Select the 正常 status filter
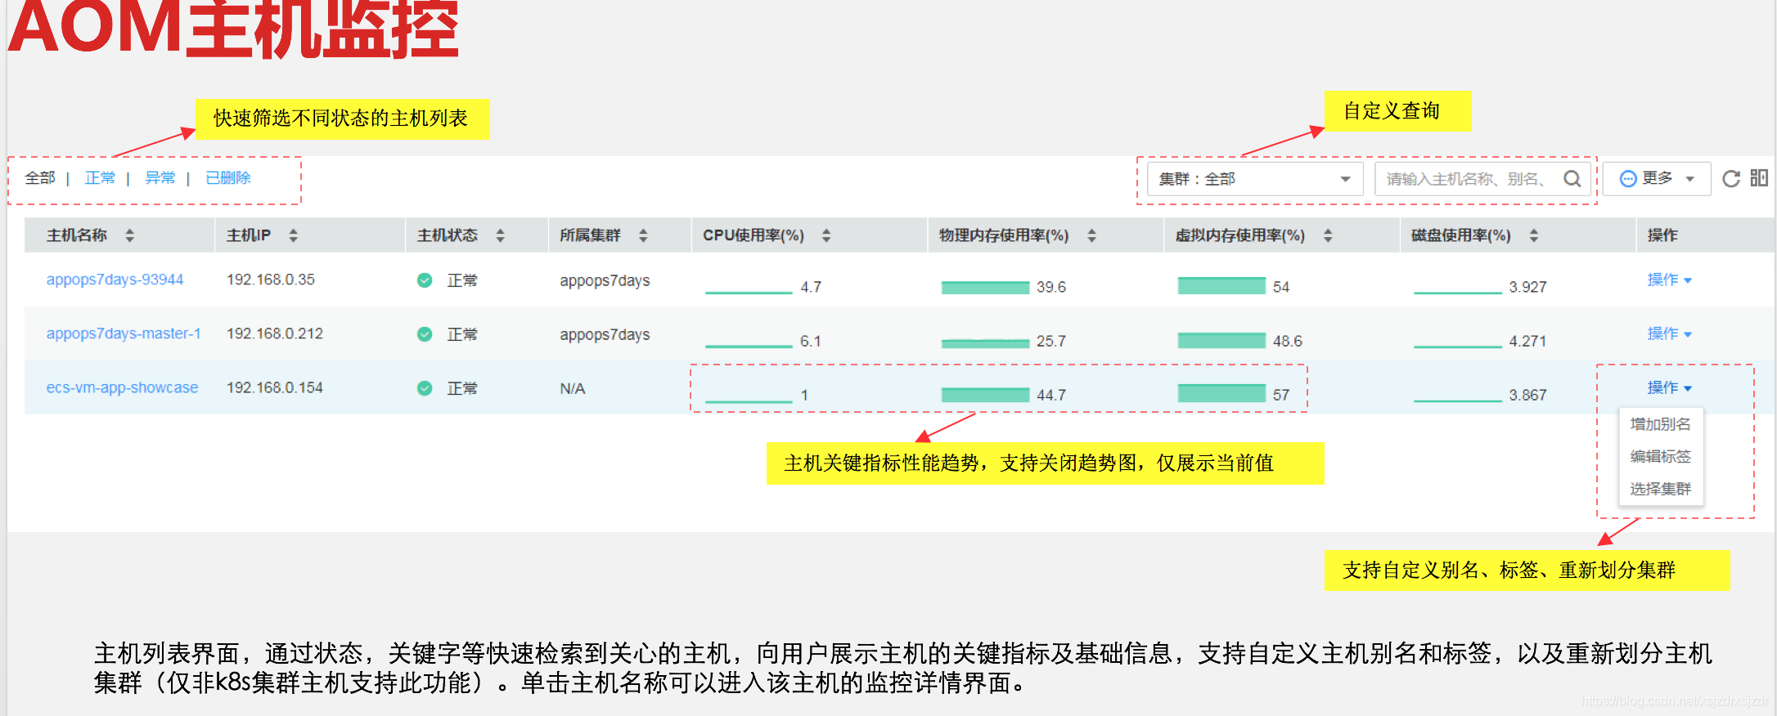This screenshot has height=716, width=1777. [100, 178]
